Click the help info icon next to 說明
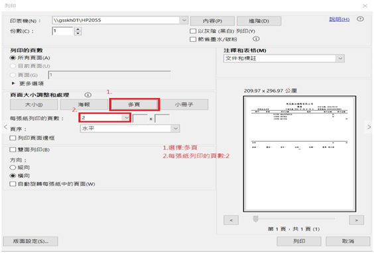The height and width of the screenshot is (253, 374). tap(360, 19)
